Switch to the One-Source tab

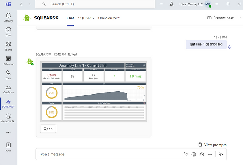[x=109, y=18]
